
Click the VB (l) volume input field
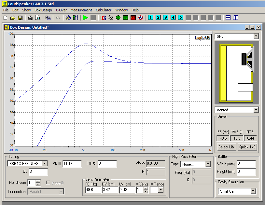click(x=72, y=164)
